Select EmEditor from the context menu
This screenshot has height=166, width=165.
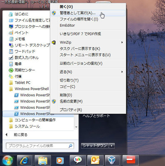click(88, 26)
